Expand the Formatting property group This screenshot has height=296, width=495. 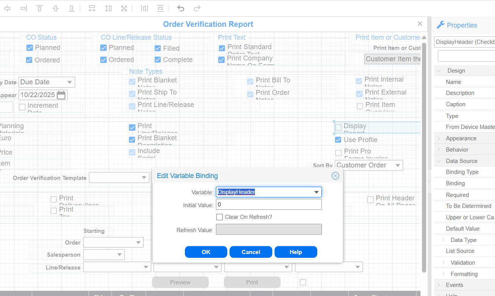tap(444, 274)
